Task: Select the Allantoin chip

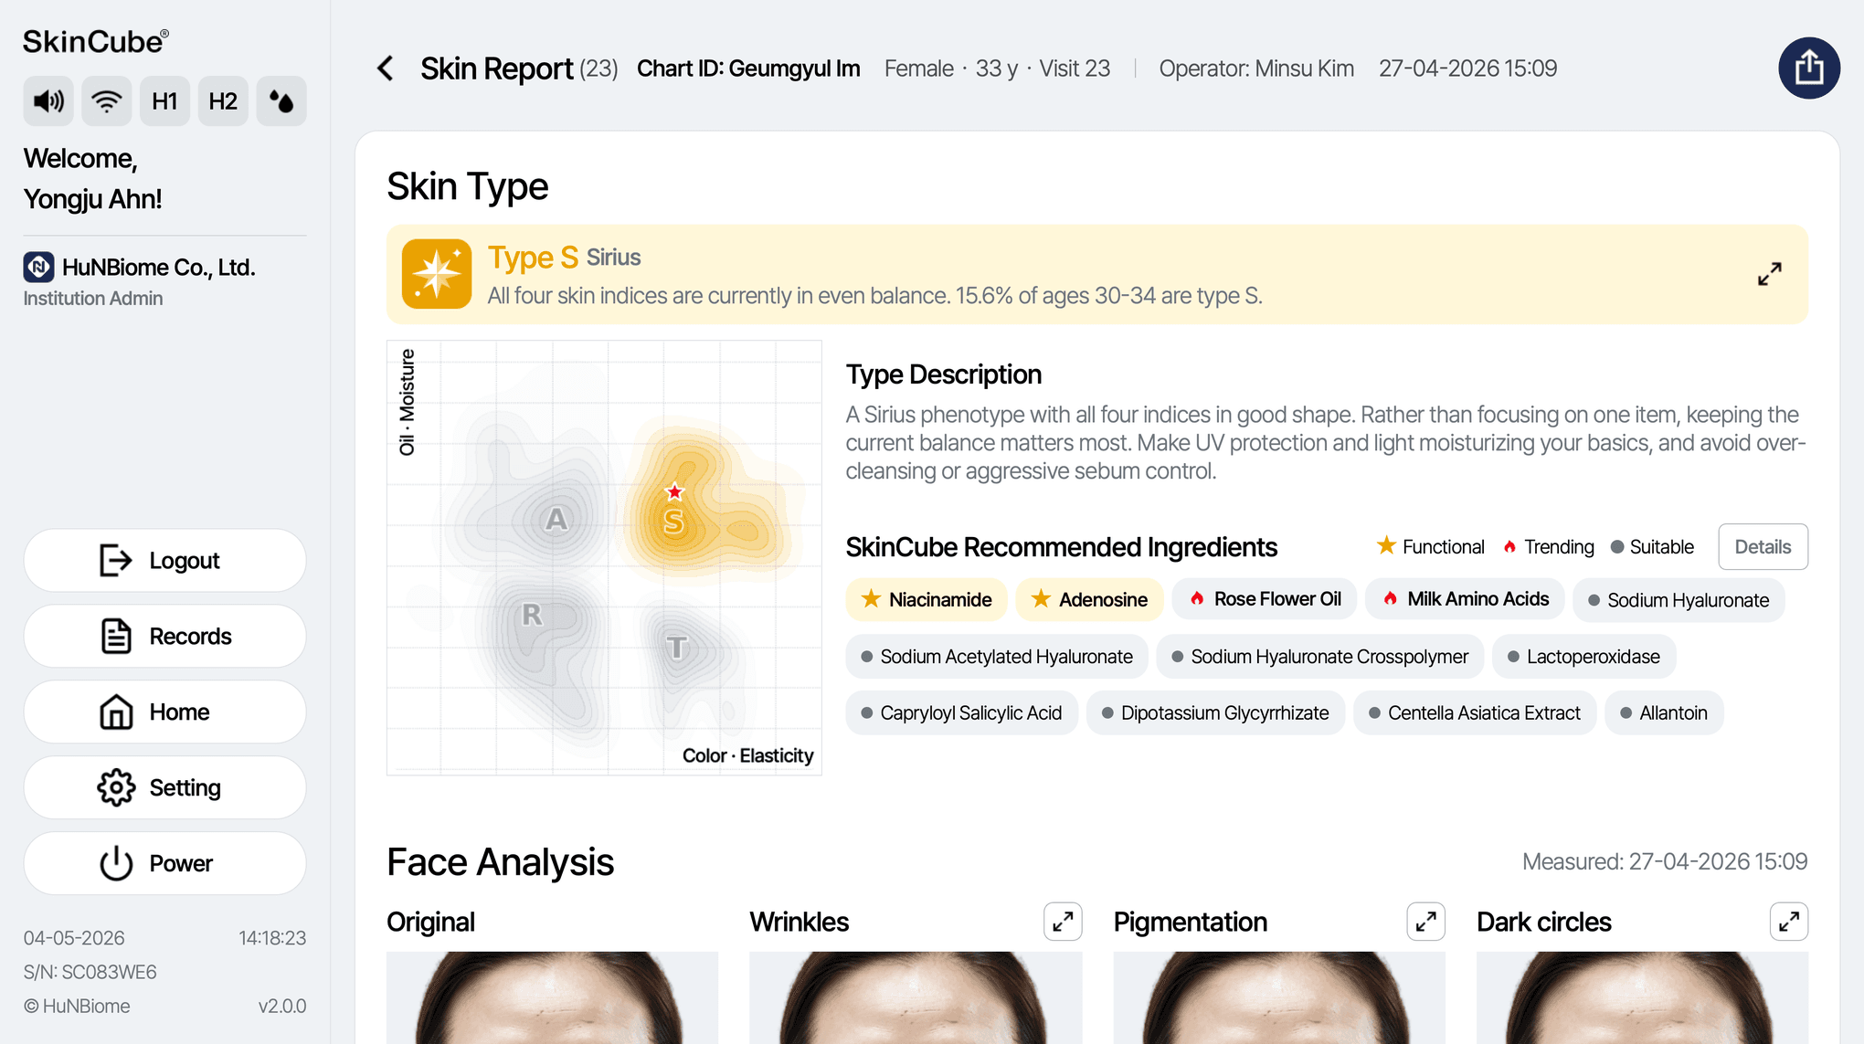Action: [1664, 713]
